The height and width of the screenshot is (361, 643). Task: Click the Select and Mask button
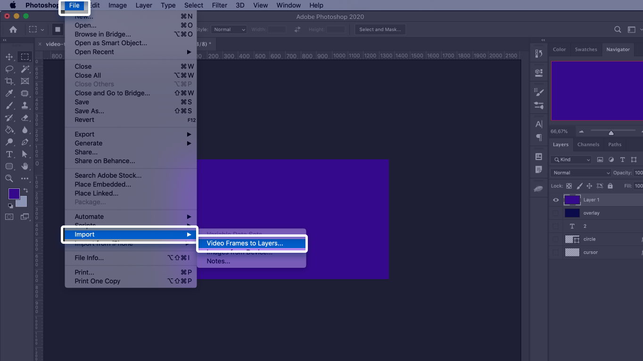coord(380,29)
